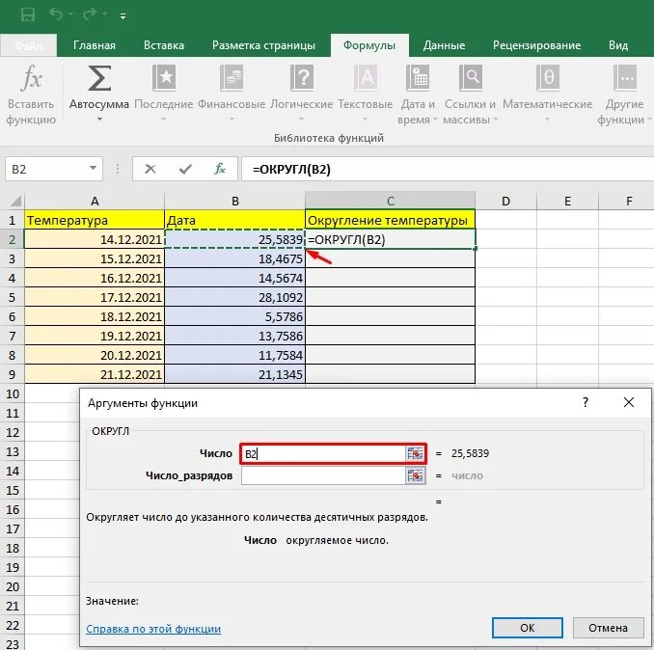Close the Аргументы функции dialog
654x650 pixels.
(629, 402)
